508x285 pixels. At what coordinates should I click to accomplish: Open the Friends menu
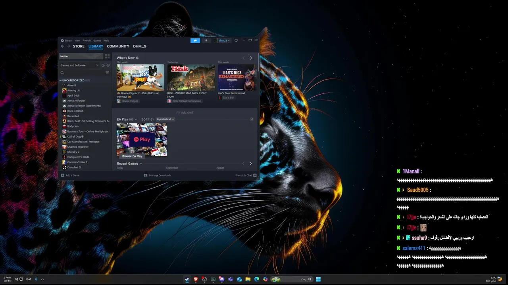point(87,40)
